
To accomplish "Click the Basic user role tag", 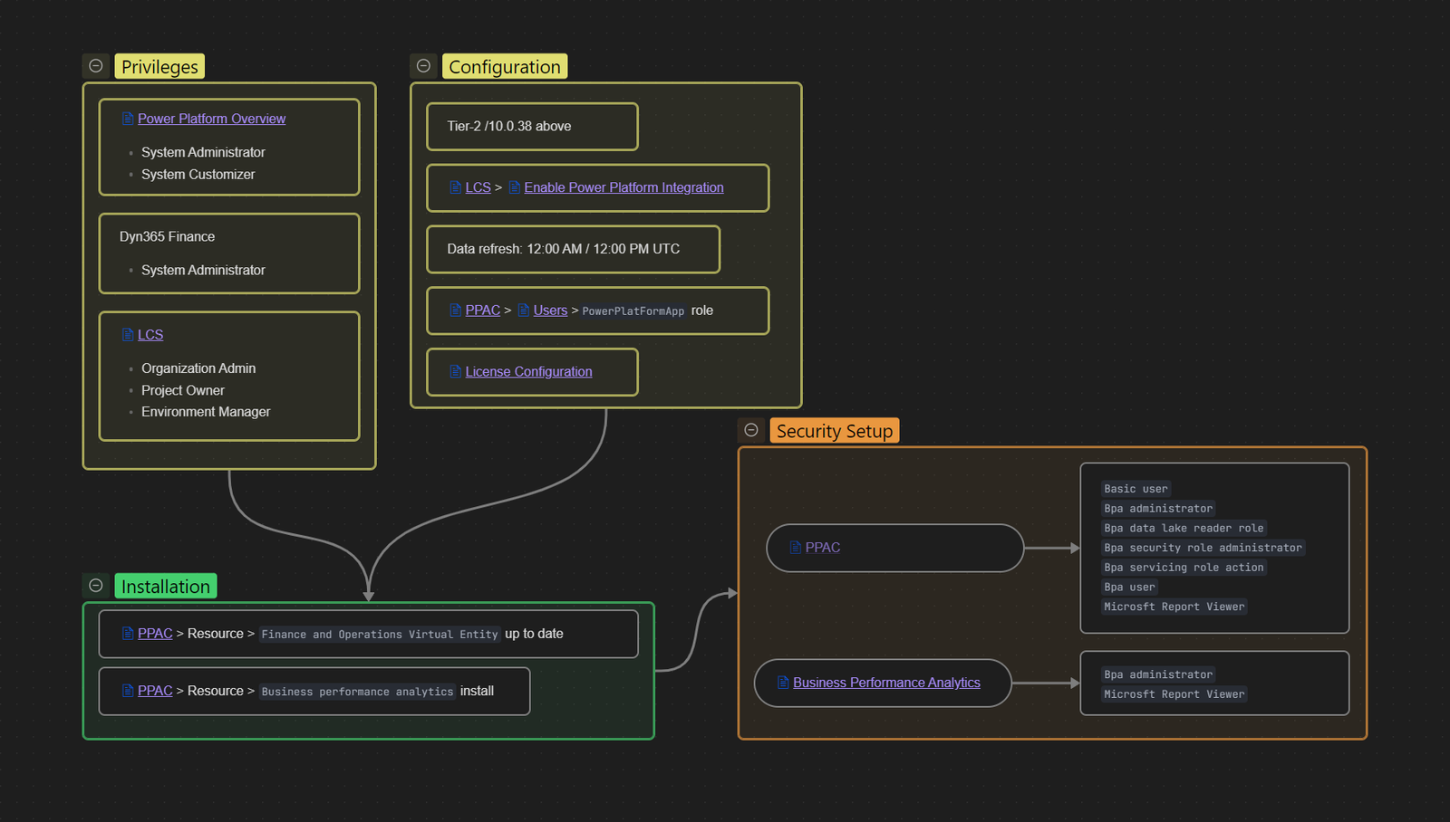I will point(1136,489).
